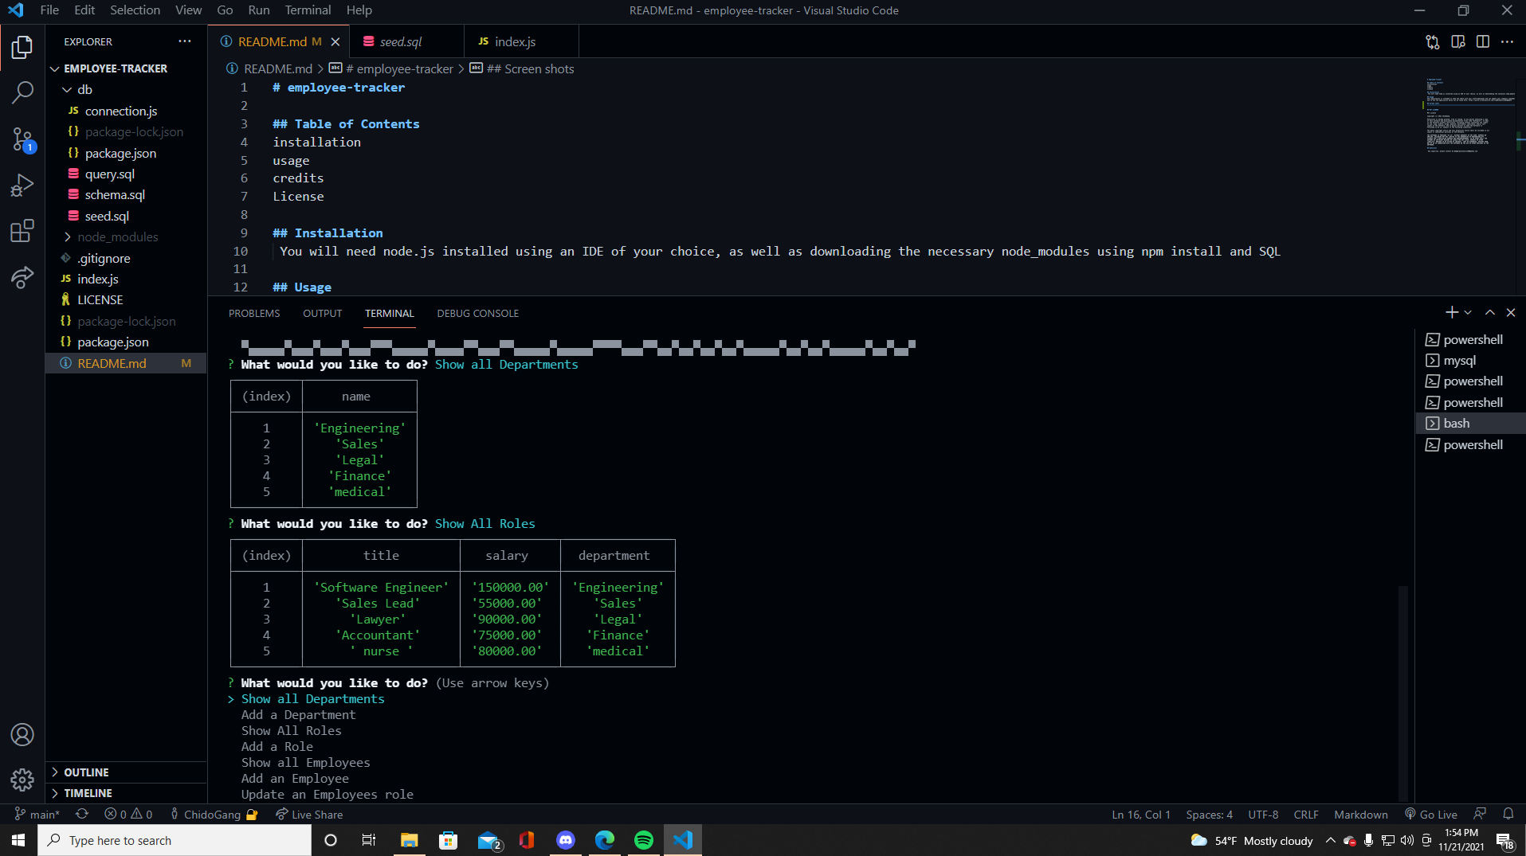Image resolution: width=1526 pixels, height=856 pixels.
Task: Open errors and warnings count in status bar
Action: click(x=129, y=814)
